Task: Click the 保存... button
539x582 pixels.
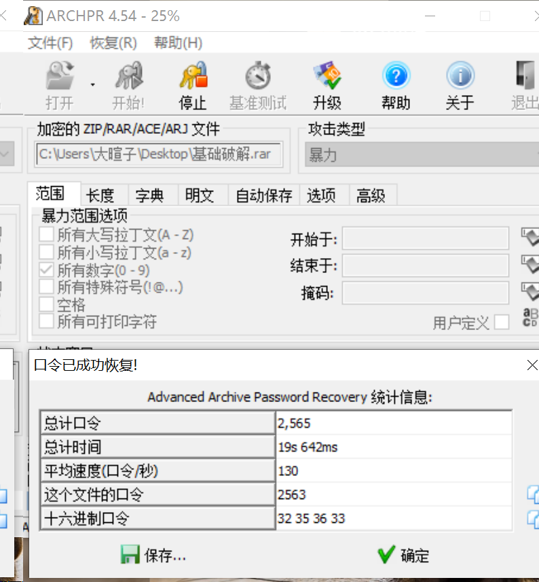Action: click(x=153, y=556)
